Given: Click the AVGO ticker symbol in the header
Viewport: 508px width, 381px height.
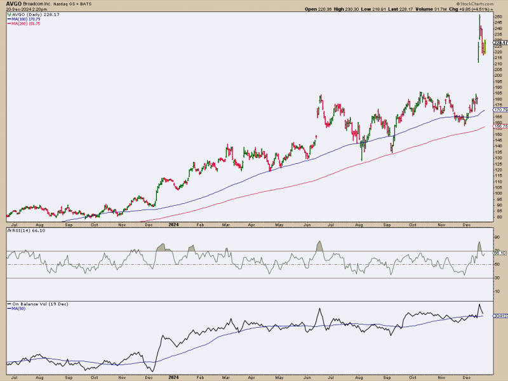Looking at the screenshot, I should pyautogui.click(x=14, y=4).
